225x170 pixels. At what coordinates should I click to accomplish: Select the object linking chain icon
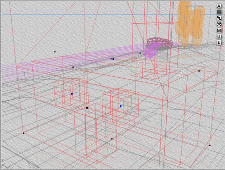[219, 18]
